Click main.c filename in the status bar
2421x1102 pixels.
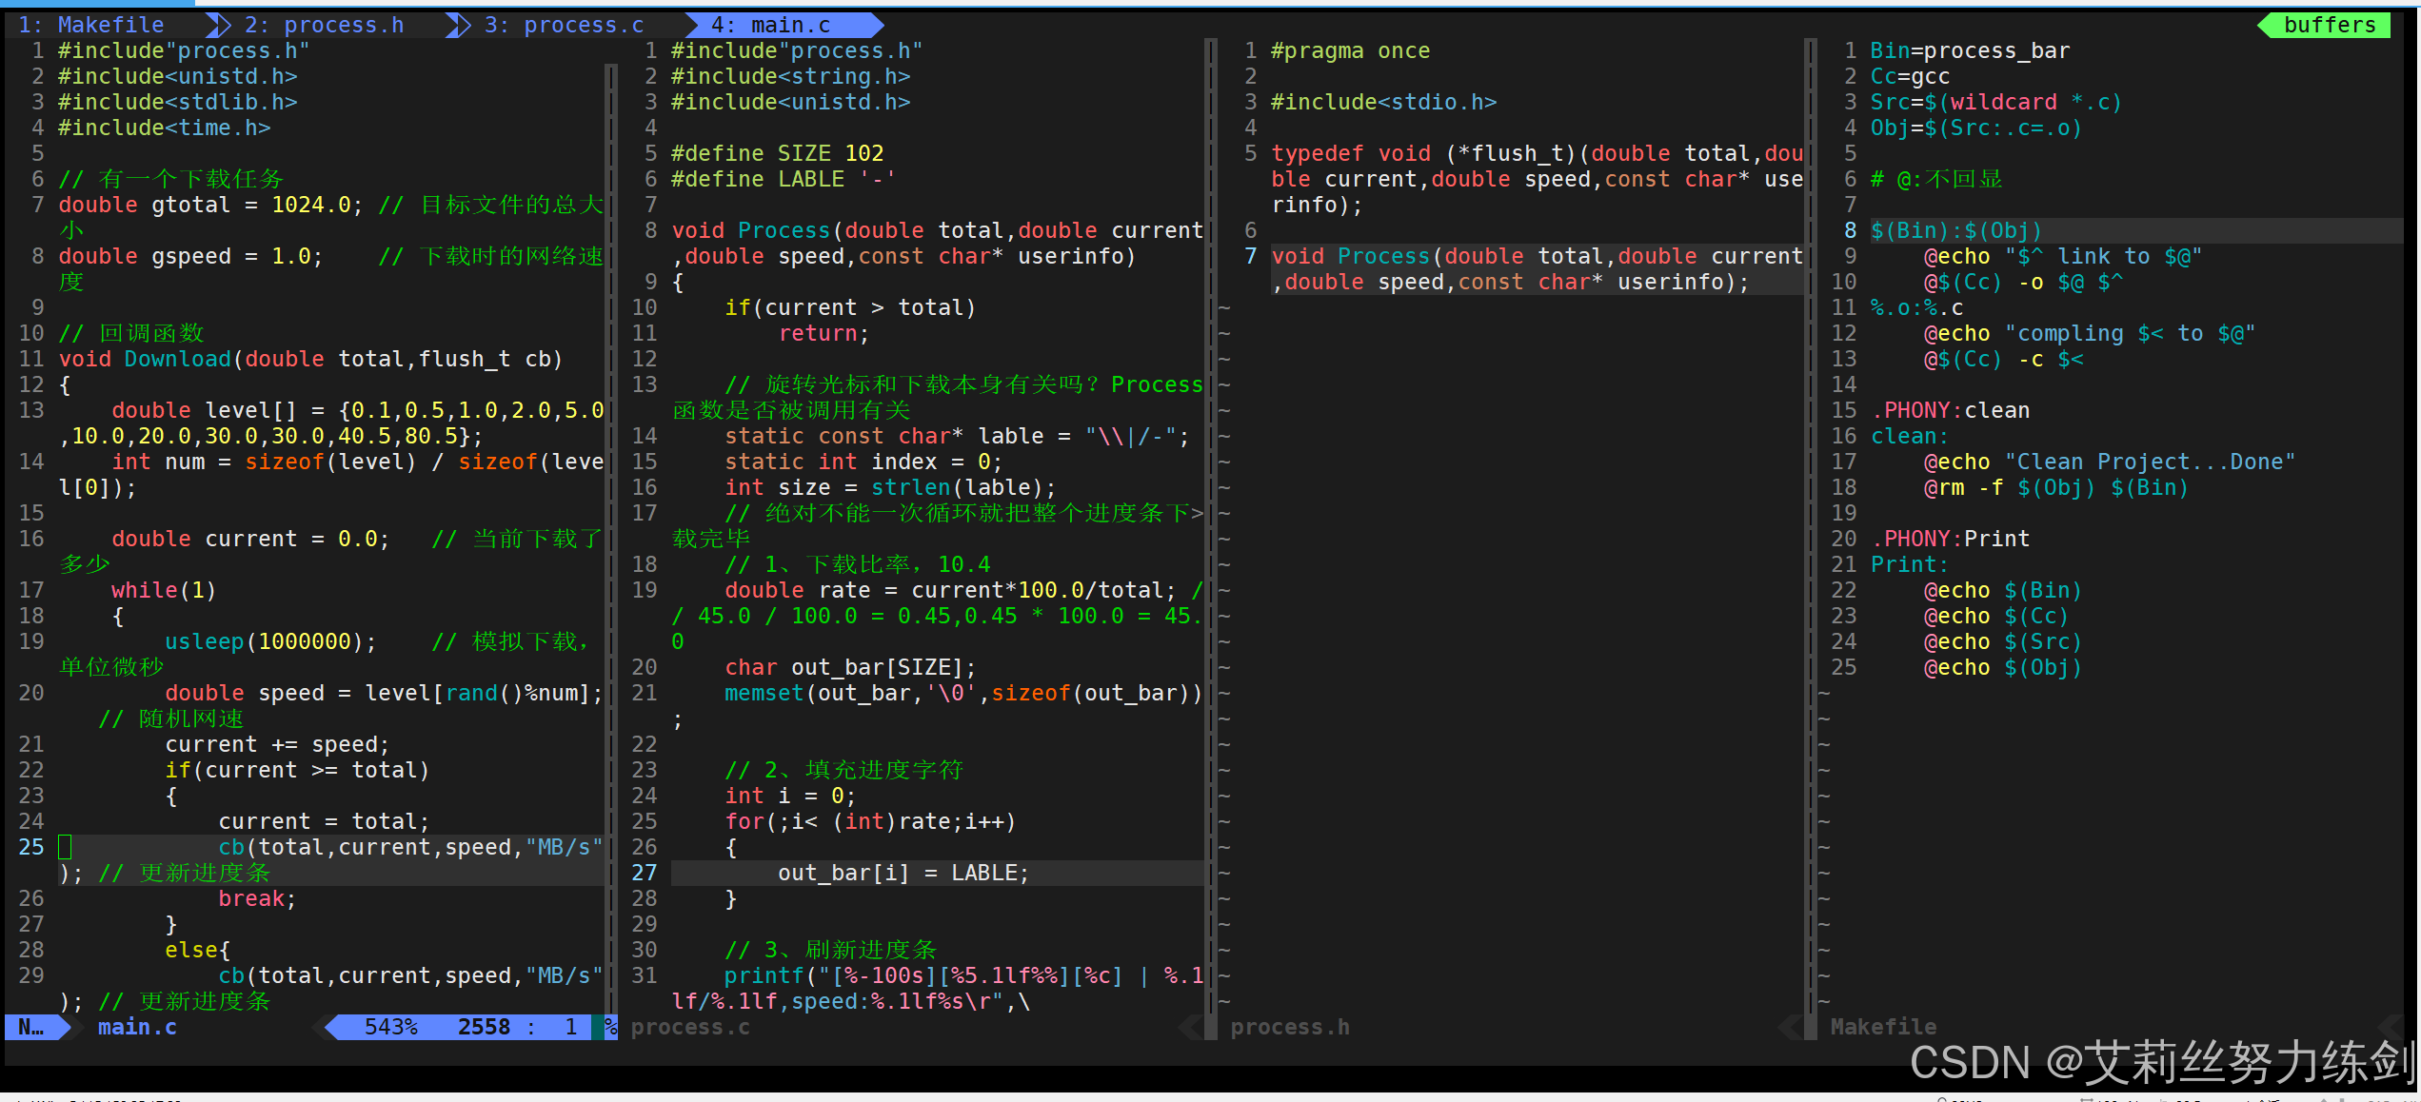(137, 1027)
